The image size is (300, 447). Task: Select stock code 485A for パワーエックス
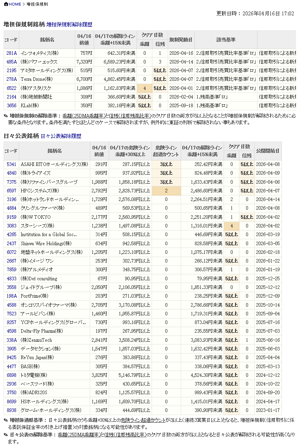click(11, 62)
